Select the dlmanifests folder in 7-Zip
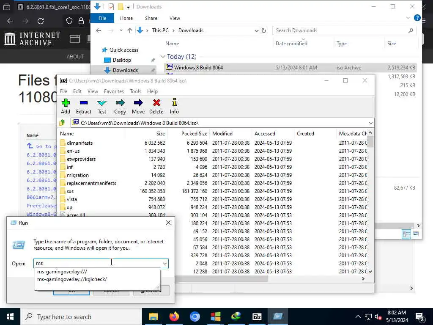433x325 pixels. 79,143
